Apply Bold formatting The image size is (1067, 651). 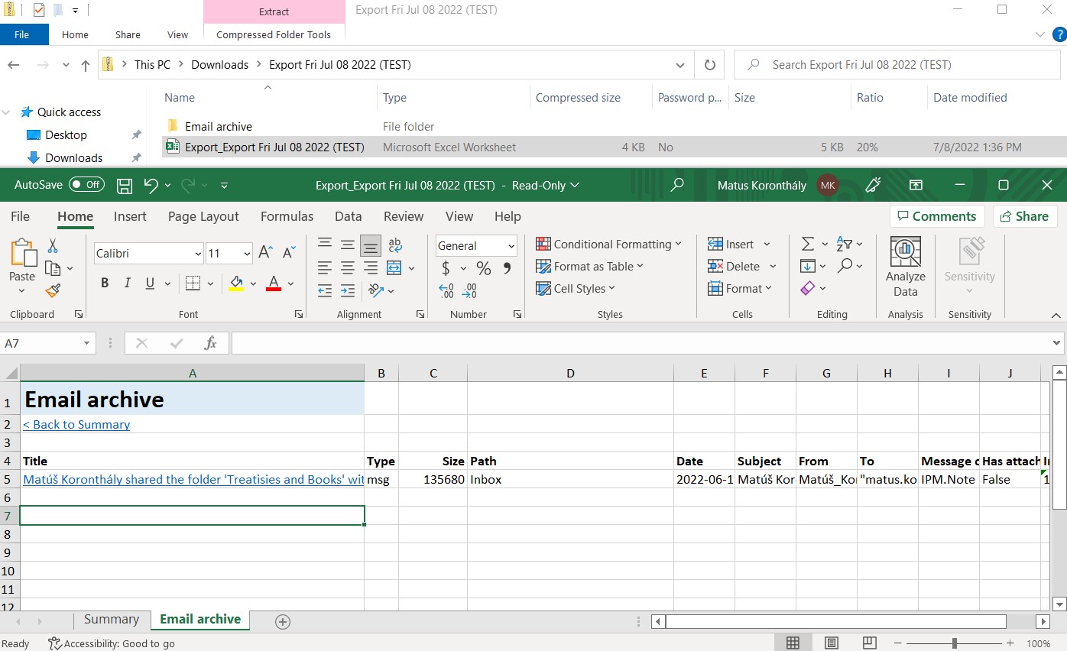[105, 283]
